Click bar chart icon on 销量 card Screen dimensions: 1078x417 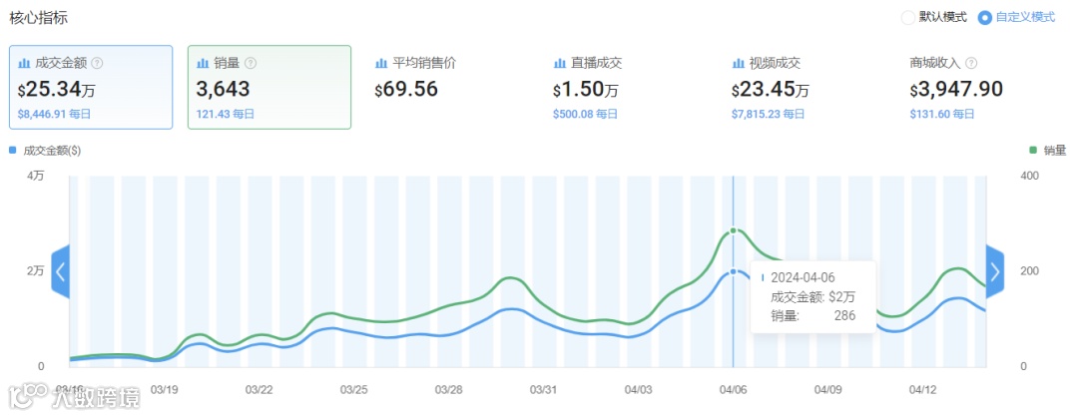coord(204,63)
